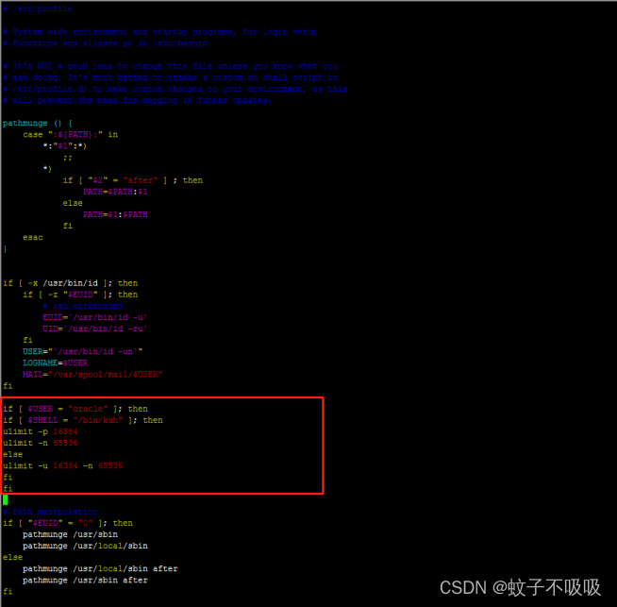The width and height of the screenshot is (617, 607).
Task: Click the 'if [ $USER = "oracle" ]; then' line
Action: coord(75,408)
